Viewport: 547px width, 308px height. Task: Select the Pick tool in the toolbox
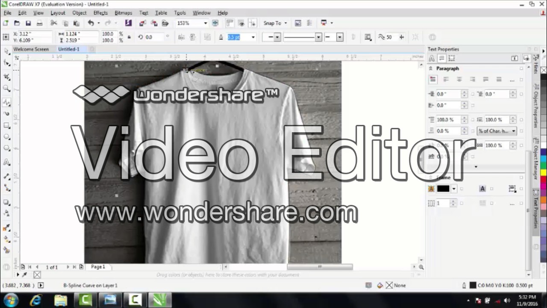(x=6, y=51)
